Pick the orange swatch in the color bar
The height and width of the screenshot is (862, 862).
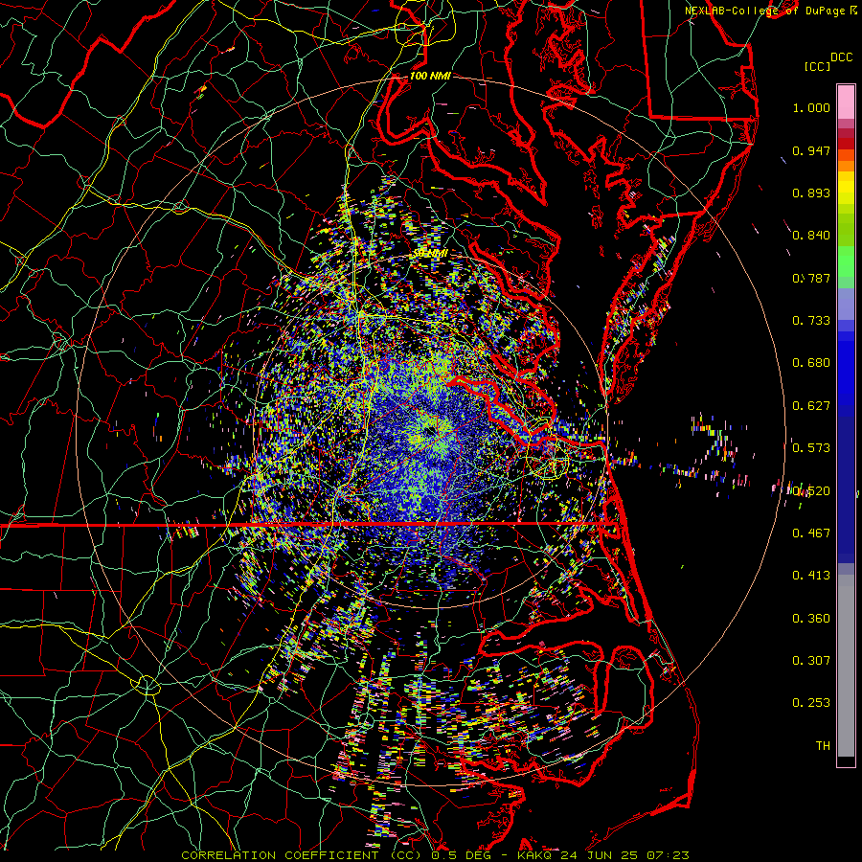(846, 166)
